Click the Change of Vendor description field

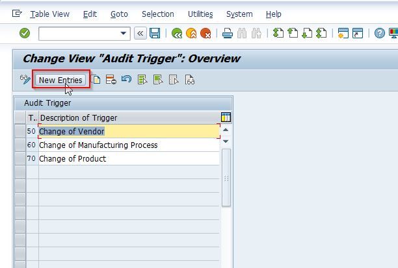pyautogui.click(x=129, y=131)
